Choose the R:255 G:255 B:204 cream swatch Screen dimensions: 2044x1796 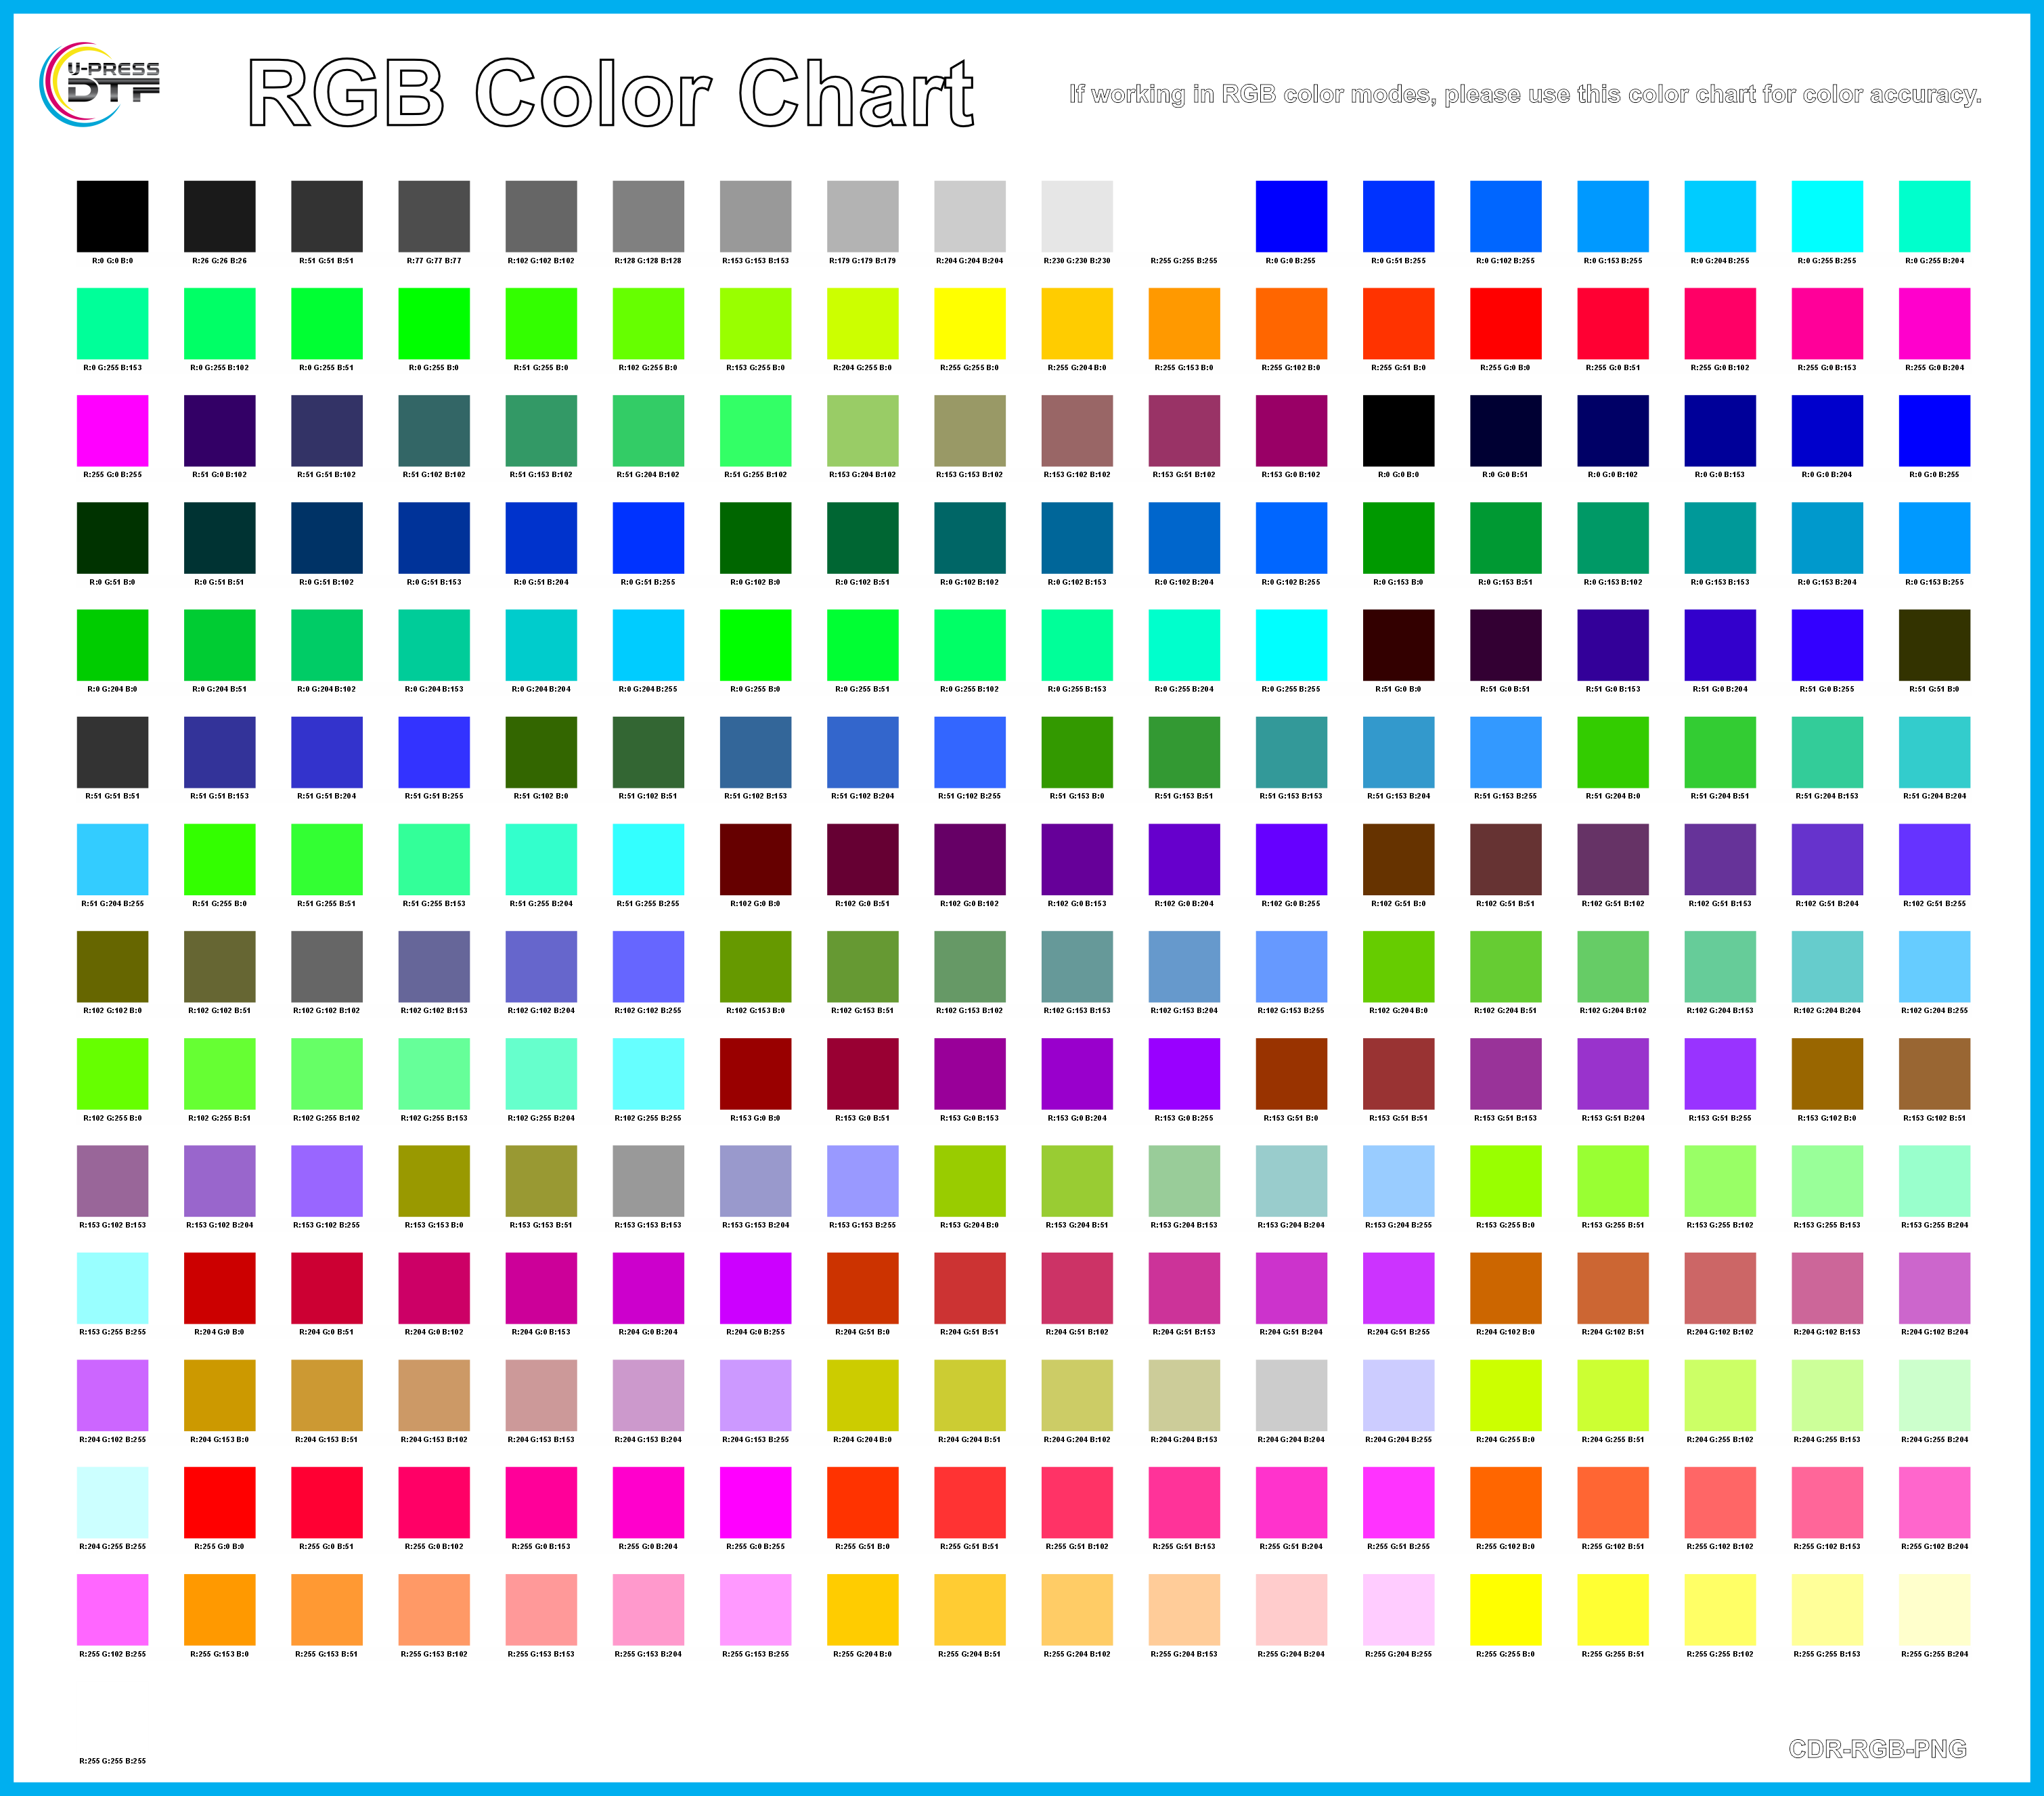point(1934,1610)
